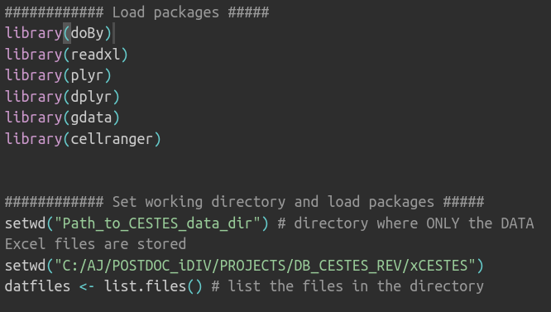551x312 pixels.
Task: Click the assignment arrow after datfiles
Action: [87, 286]
